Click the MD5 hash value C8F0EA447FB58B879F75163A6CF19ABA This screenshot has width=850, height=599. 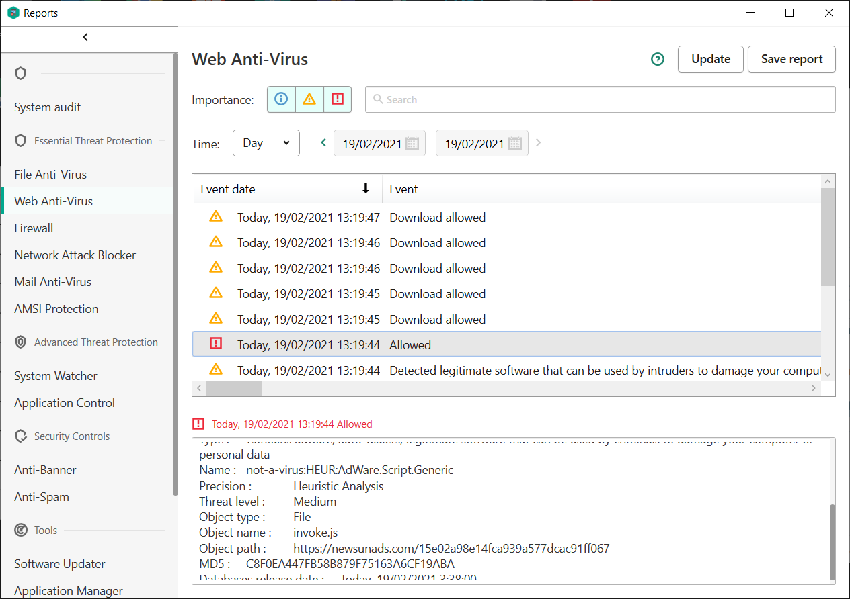point(350,563)
